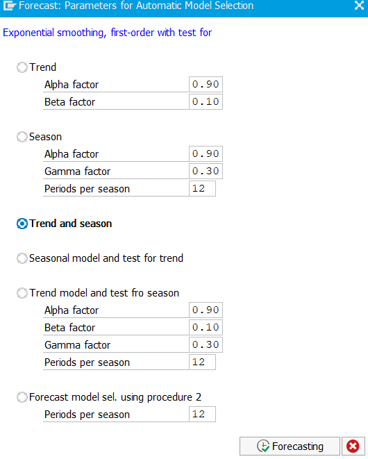Click the Gamma factor field under Season
Viewport: 368px width, 459px height.
[x=206, y=171]
